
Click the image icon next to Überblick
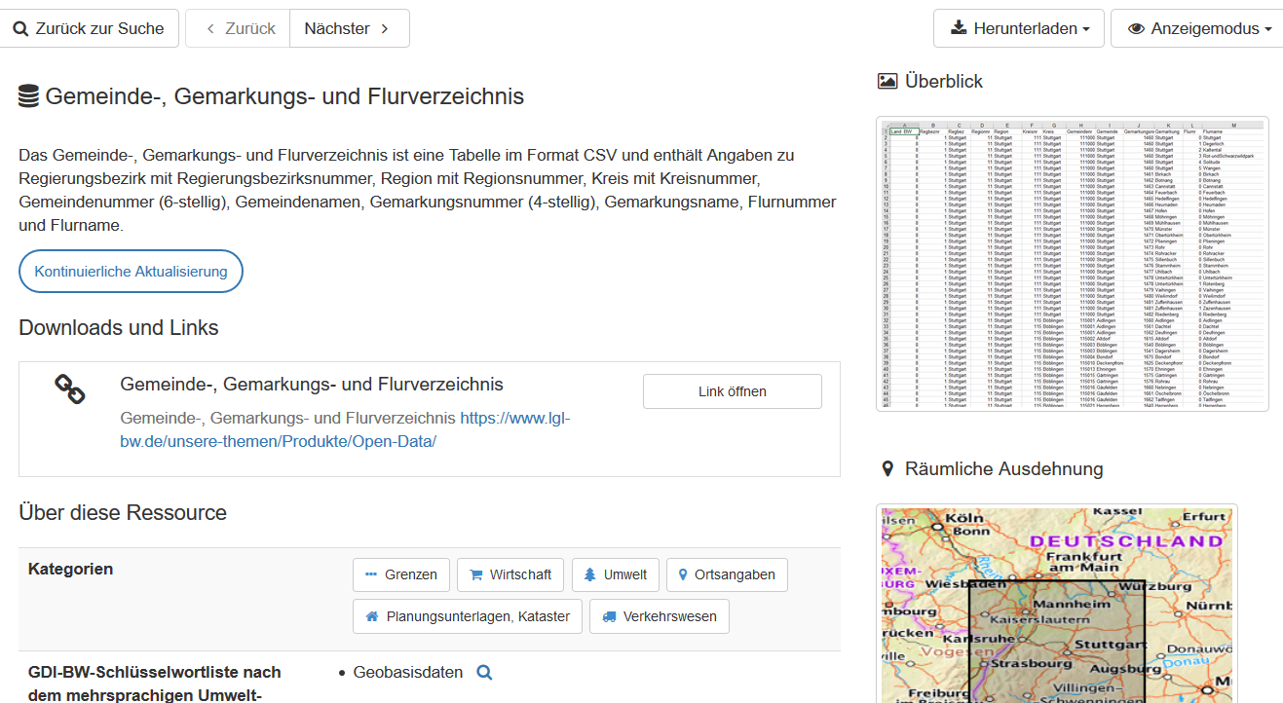887,82
